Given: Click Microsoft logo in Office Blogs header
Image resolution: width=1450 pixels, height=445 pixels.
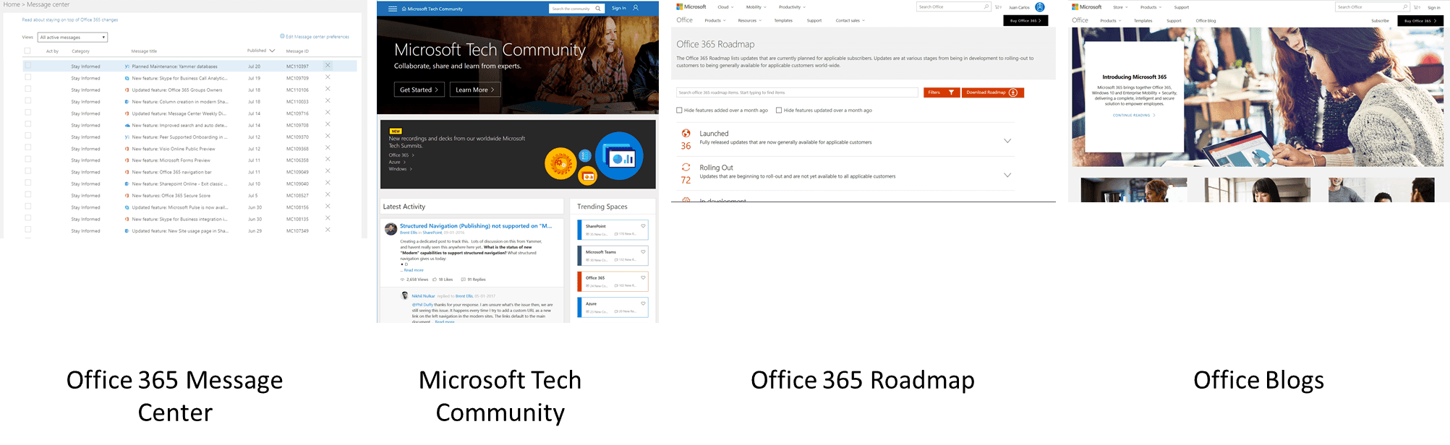Looking at the screenshot, I should (x=1086, y=7).
